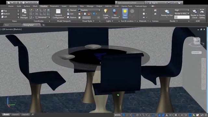Click the Help question mark icon
Viewport: 208px width, 117px height.
click(x=179, y=3)
